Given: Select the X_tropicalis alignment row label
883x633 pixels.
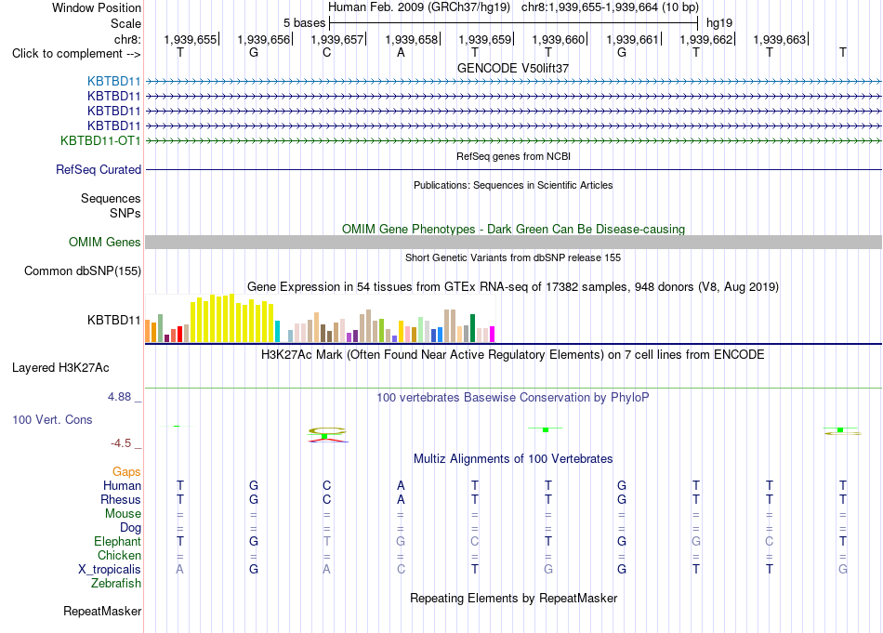Looking at the screenshot, I should click(x=110, y=570).
